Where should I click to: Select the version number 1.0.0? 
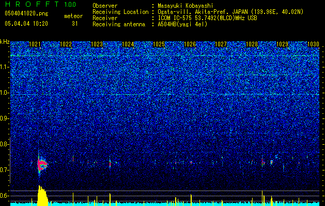[x=70, y=4]
